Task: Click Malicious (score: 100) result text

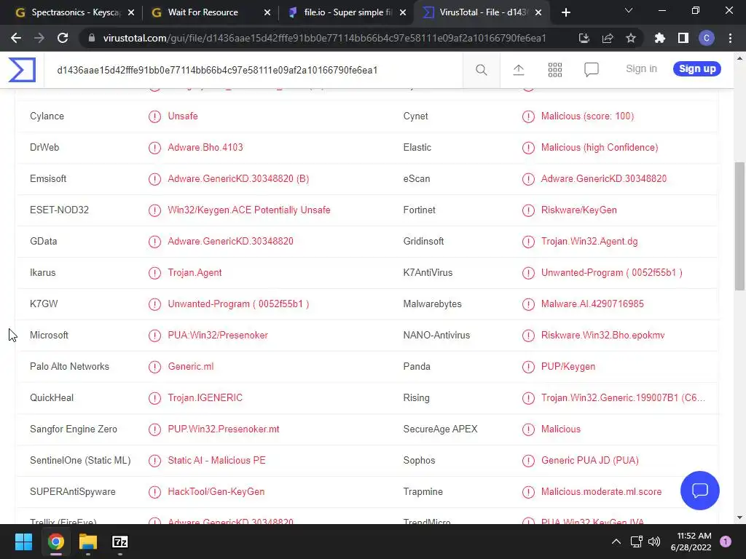Action: (x=587, y=116)
